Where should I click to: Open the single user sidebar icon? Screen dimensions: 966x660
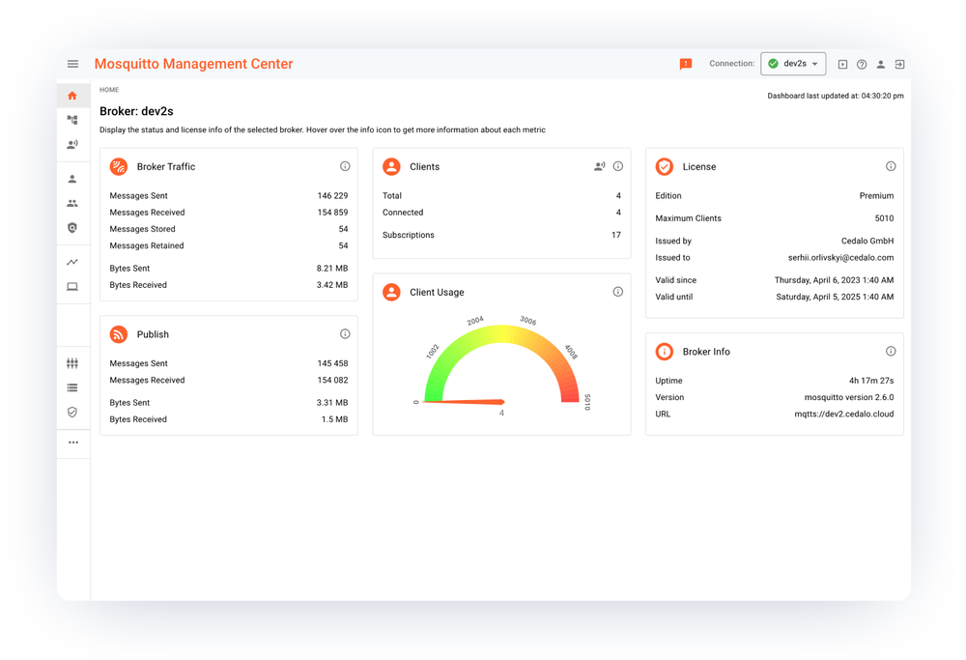pos(72,179)
